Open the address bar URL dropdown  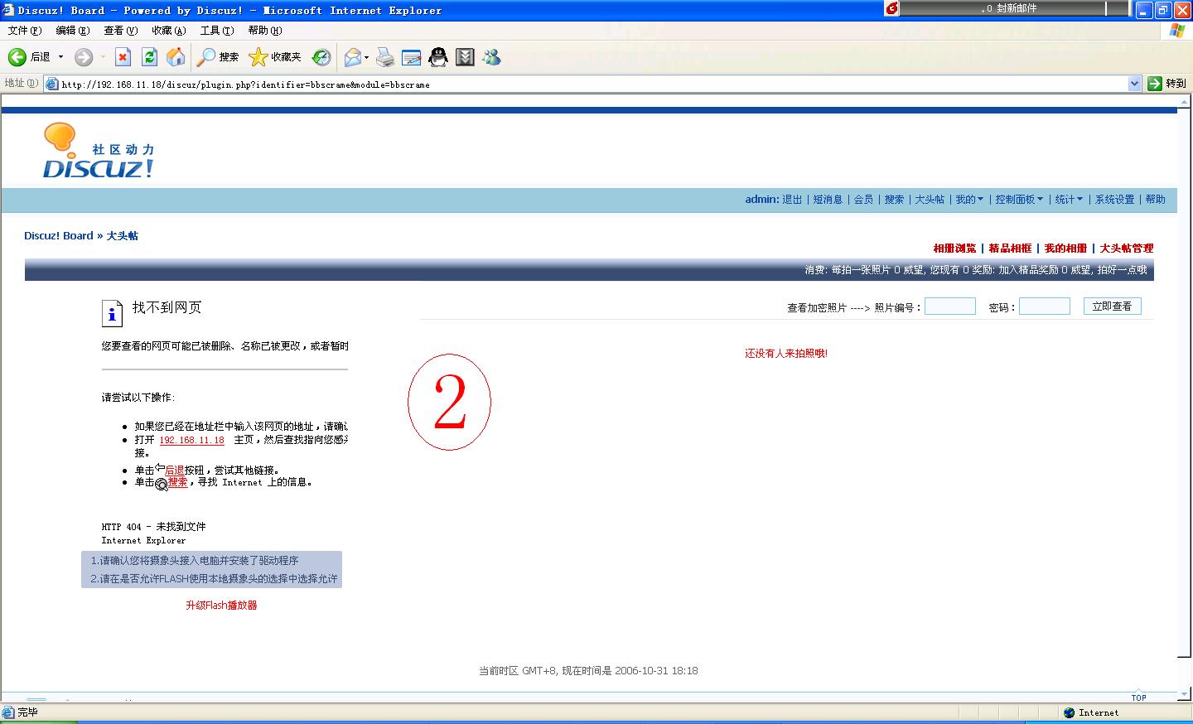click(x=1135, y=84)
